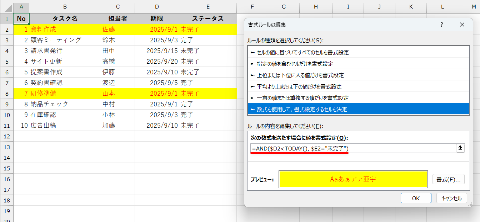Select the 期限 header cell
The width and height of the screenshot is (480, 222).
click(157, 18)
